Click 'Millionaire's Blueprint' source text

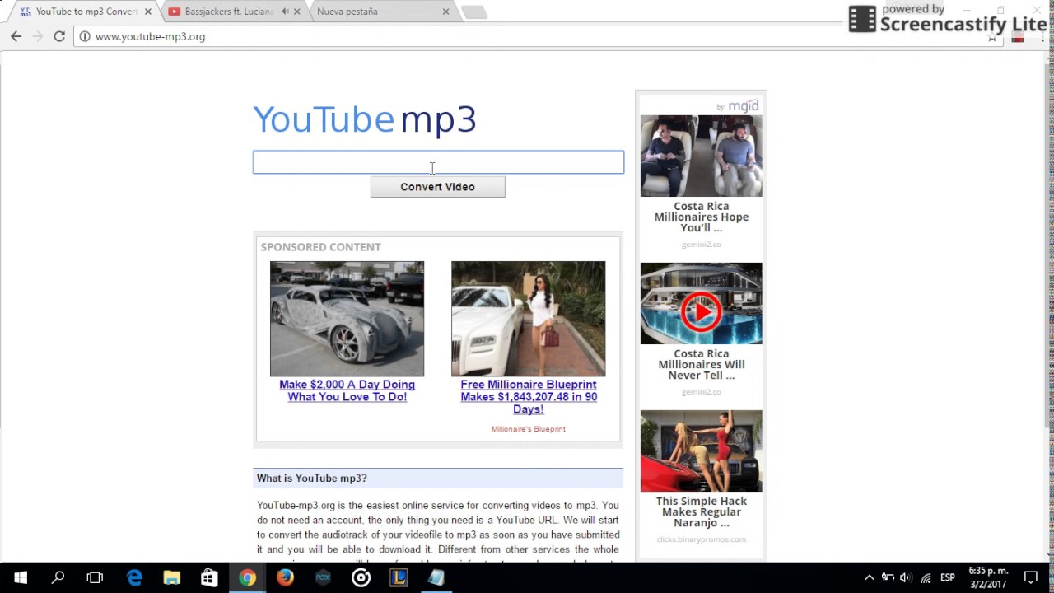[529, 429]
